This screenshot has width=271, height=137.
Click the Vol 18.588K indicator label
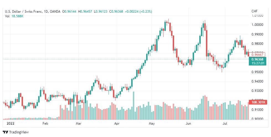point(14,16)
